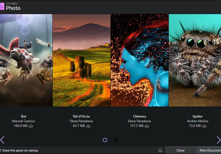Click artist name Manuel Camino
Image resolution: width=221 pixels, height=154 pixels.
point(23,121)
